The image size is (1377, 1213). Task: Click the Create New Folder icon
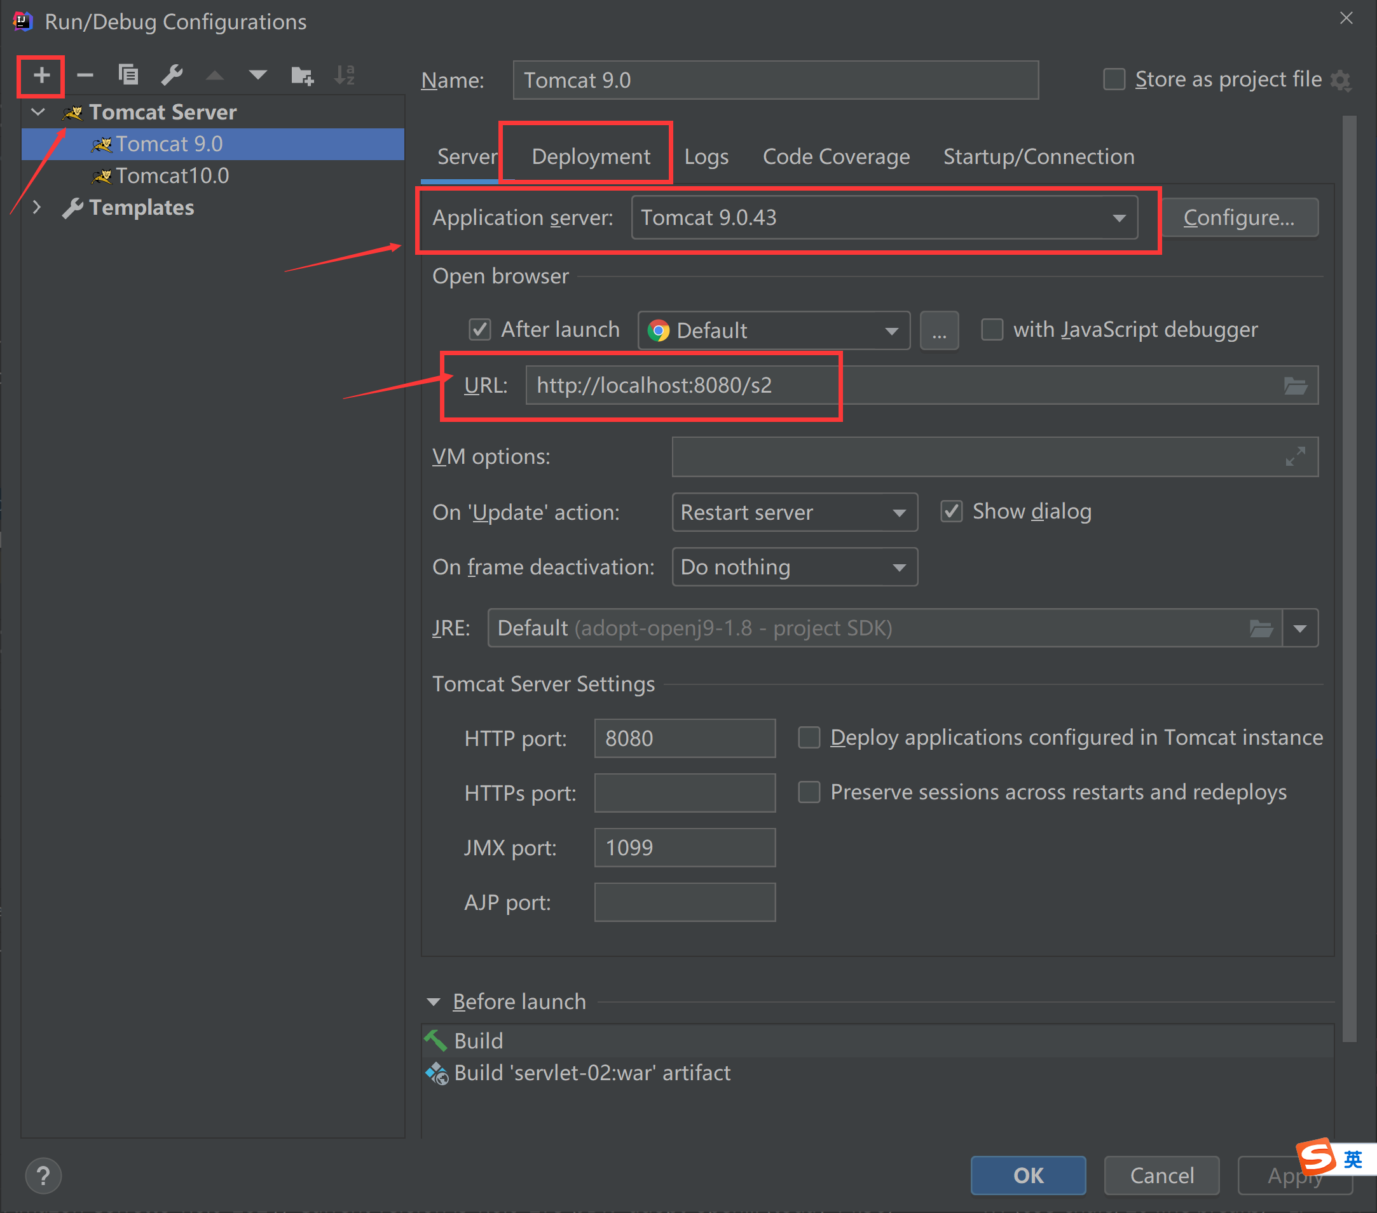(302, 76)
